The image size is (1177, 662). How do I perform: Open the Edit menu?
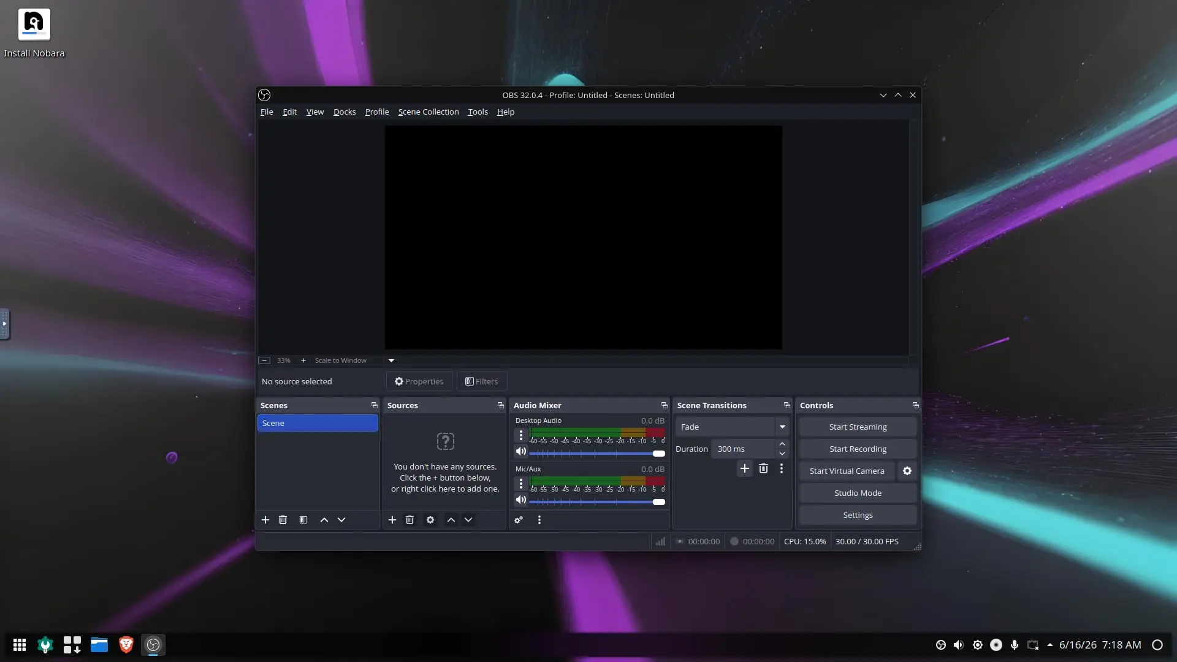[289, 112]
